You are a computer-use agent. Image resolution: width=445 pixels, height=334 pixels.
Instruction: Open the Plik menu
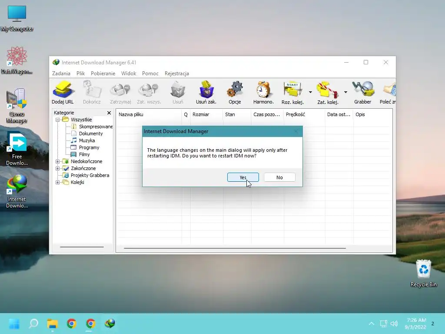[80, 73]
